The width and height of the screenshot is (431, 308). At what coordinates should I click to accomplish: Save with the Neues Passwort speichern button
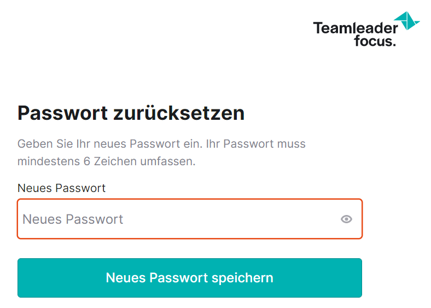pyautogui.click(x=190, y=278)
